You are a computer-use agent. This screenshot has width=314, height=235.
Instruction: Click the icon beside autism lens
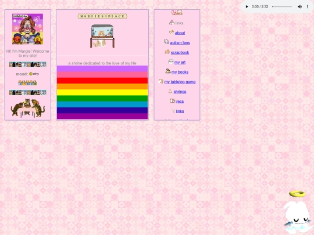(x=166, y=42)
